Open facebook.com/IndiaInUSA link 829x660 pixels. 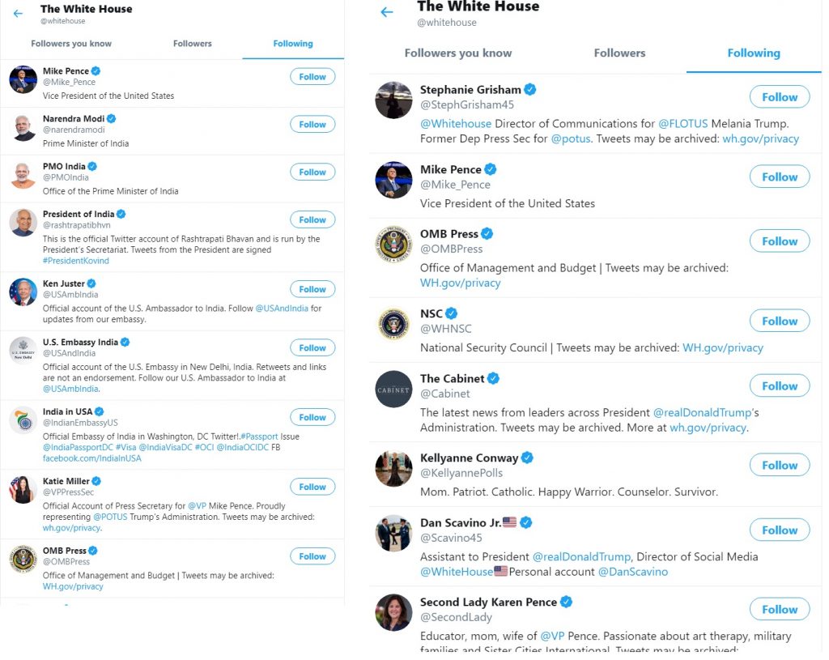point(92,458)
